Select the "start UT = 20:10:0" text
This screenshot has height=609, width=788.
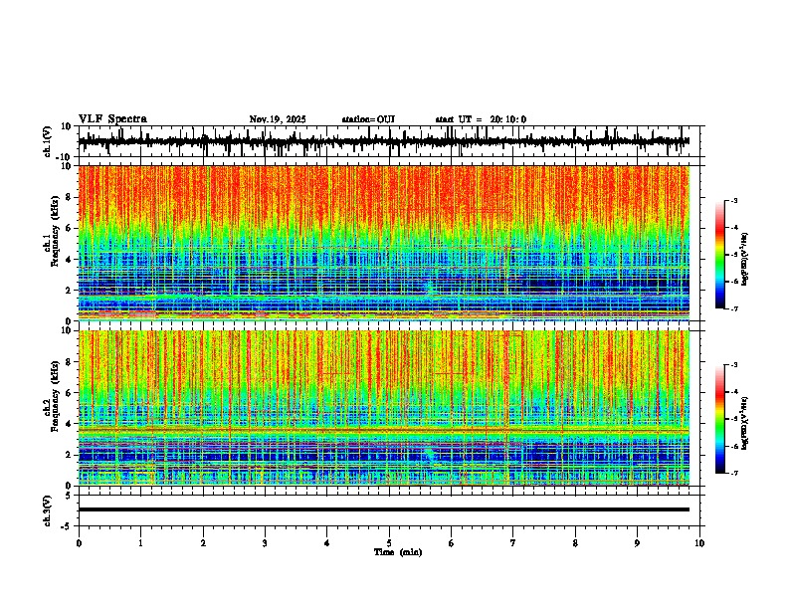point(481,119)
